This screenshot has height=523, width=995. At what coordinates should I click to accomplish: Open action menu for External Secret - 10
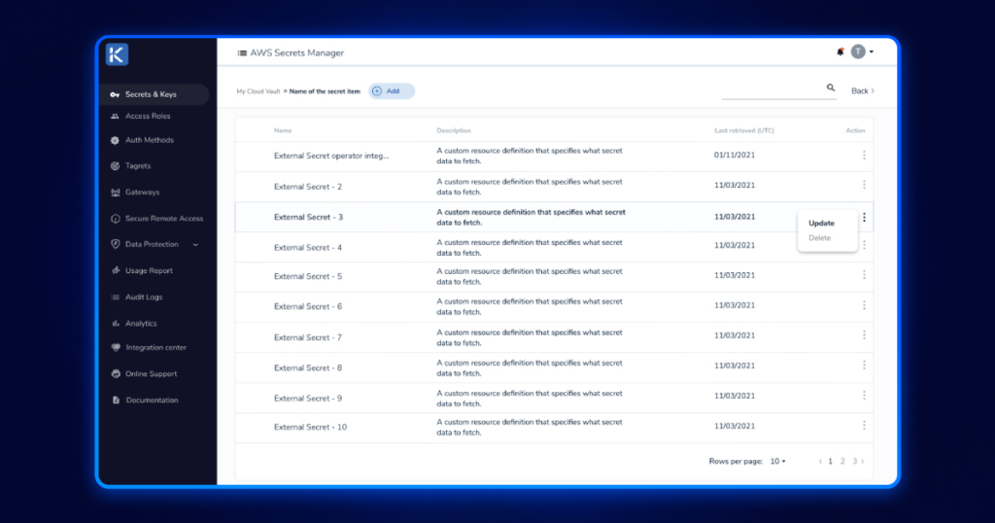(x=864, y=425)
